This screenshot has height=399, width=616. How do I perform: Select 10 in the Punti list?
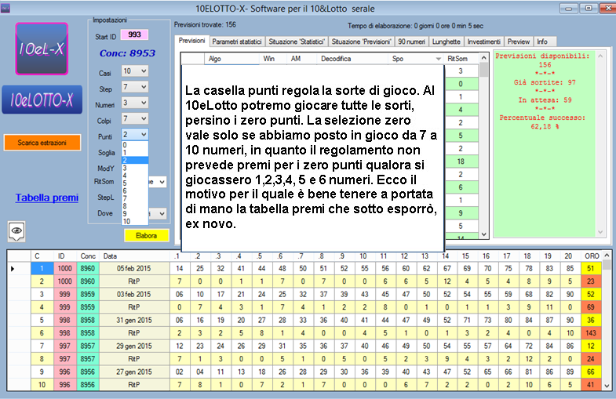coord(135,221)
